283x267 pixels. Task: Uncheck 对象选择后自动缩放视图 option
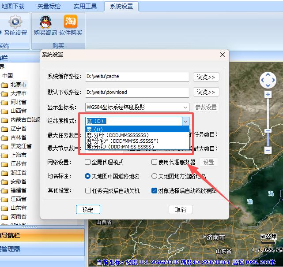[154, 191]
